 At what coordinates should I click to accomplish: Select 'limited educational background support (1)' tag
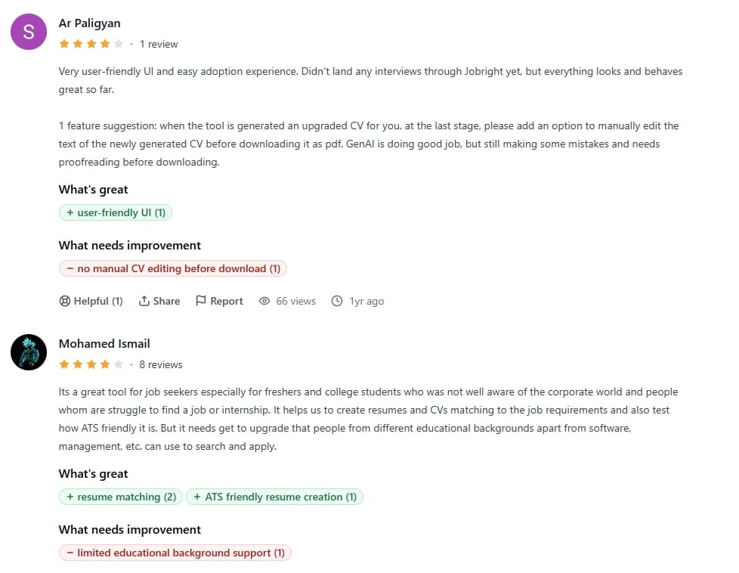[175, 553]
